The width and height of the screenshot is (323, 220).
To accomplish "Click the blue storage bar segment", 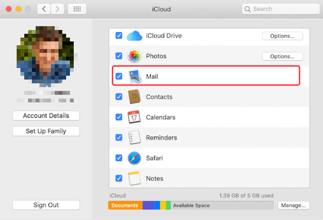I will pos(157,205).
